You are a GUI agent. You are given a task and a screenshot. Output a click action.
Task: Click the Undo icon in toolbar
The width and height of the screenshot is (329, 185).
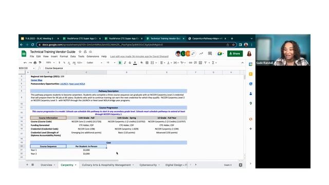[25, 63]
